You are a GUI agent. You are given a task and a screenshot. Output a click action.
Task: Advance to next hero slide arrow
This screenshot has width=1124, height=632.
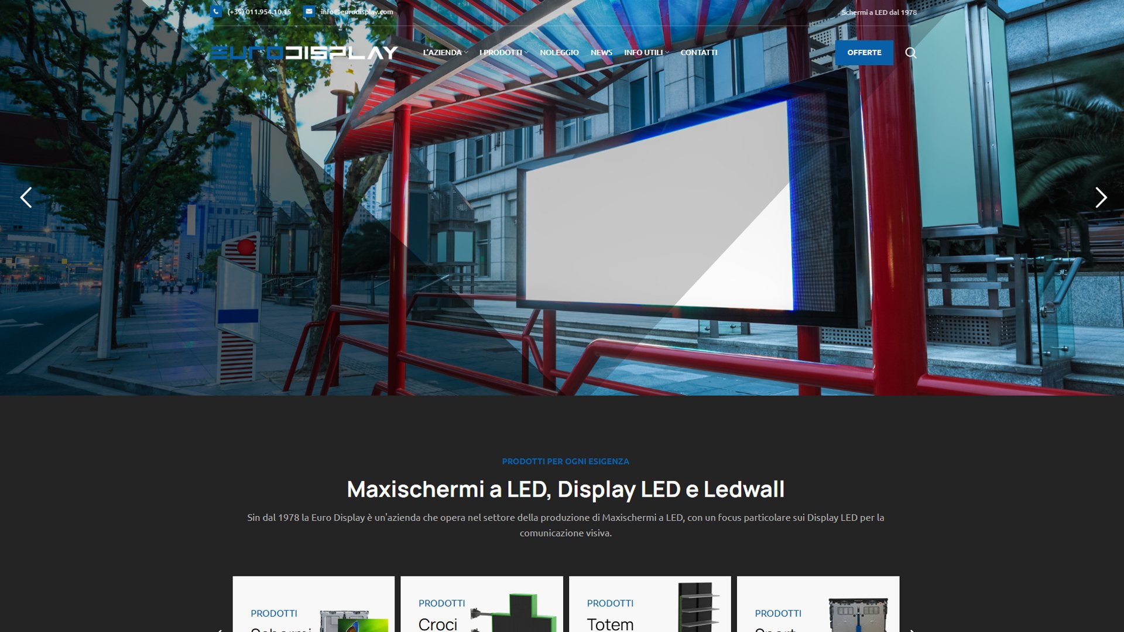tap(1101, 198)
